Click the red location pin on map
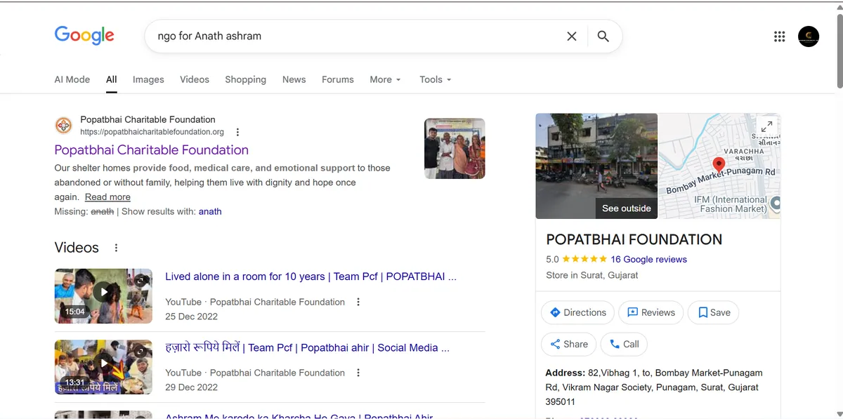Screen dimensions: 843x419 click(718, 165)
